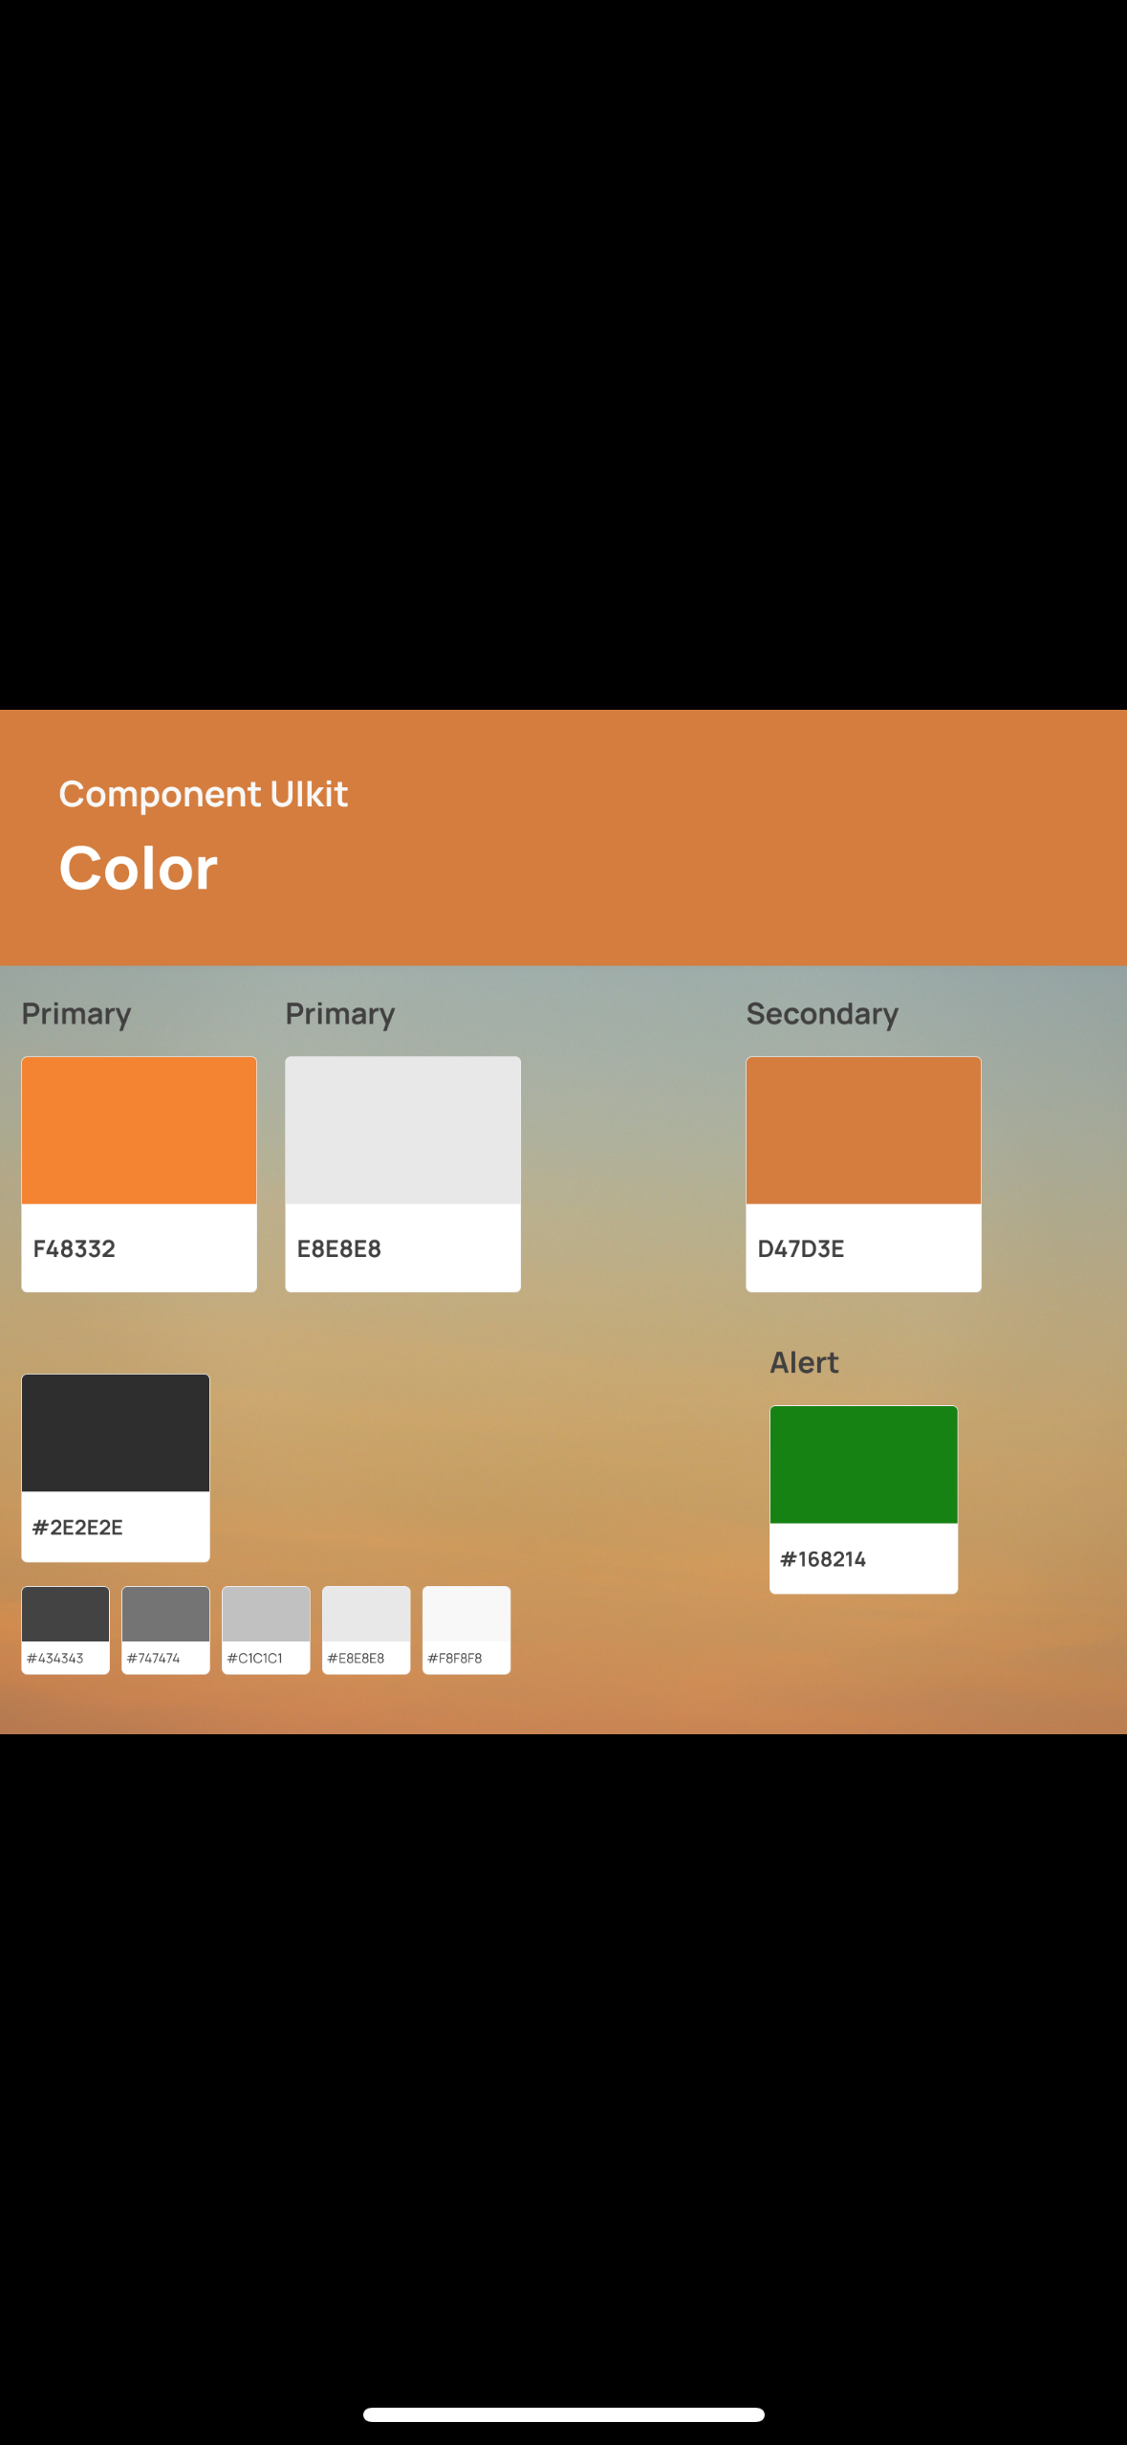Pick the small #747474 gray swatch

pyautogui.click(x=165, y=1630)
